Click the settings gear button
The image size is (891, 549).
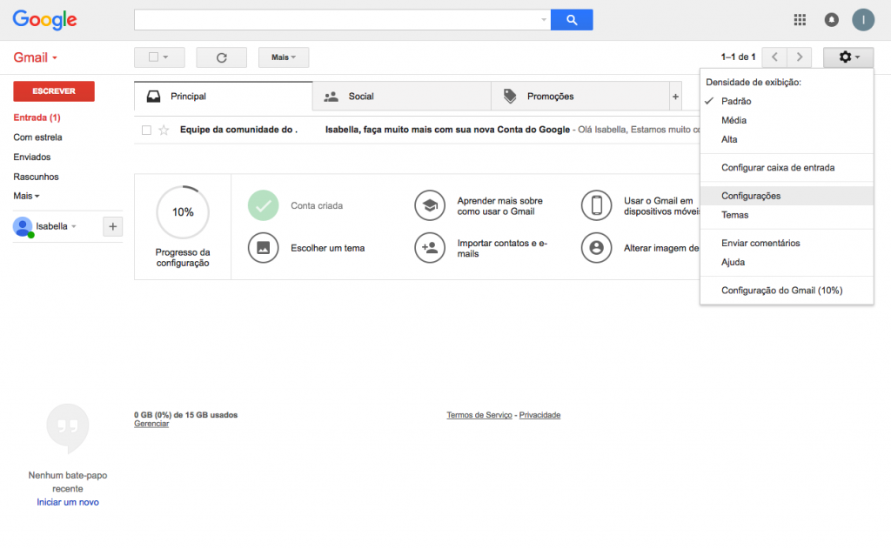(x=848, y=57)
